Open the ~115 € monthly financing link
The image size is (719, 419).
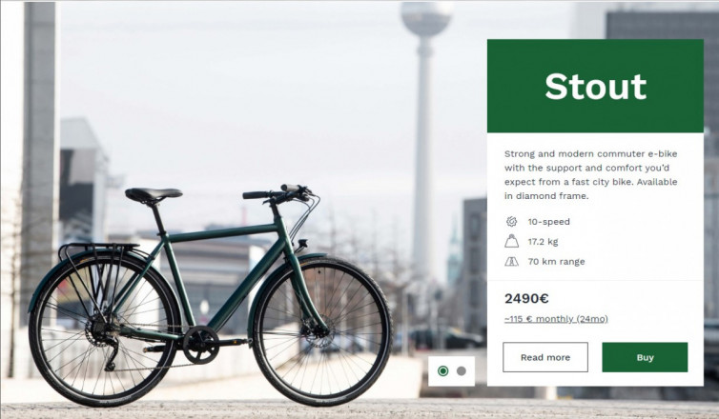point(556,319)
